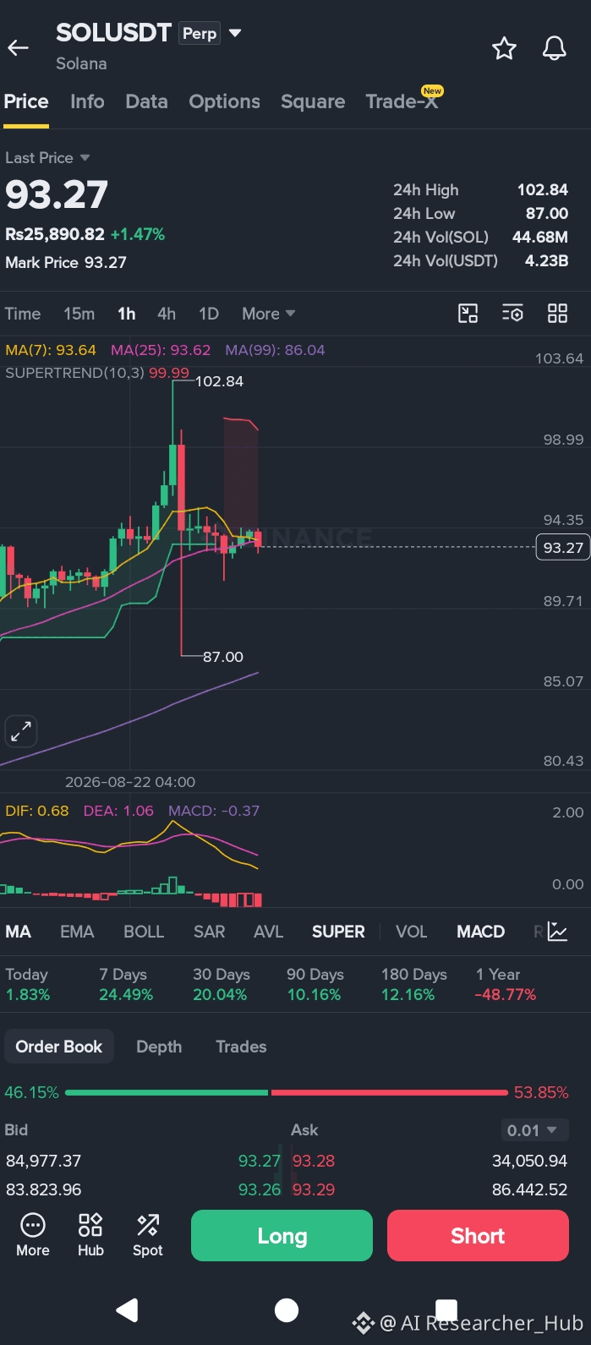Select the 15m chart interval

(79, 314)
